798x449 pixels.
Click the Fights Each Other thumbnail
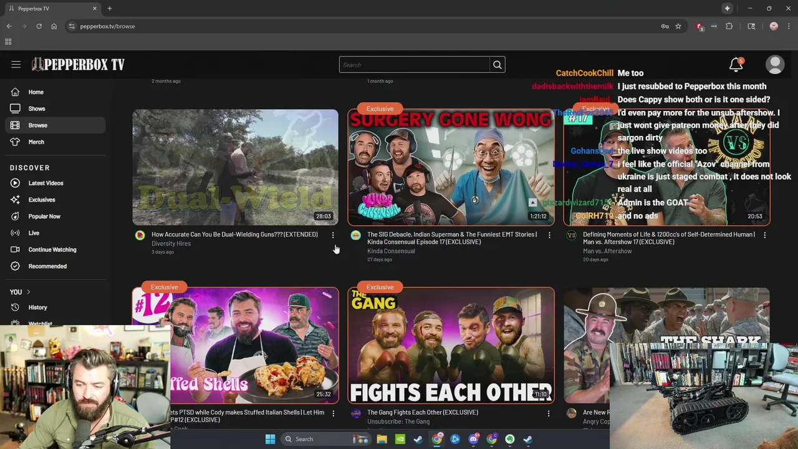451,345
